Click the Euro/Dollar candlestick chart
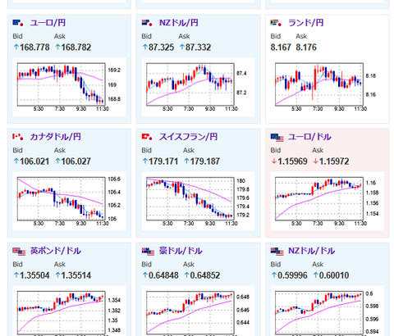 (328, 201)
